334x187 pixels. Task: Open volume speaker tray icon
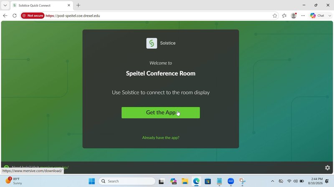pos(296,181)
